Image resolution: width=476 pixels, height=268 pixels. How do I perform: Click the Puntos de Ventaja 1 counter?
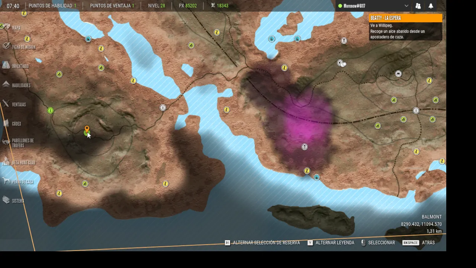tap(112, 6)
